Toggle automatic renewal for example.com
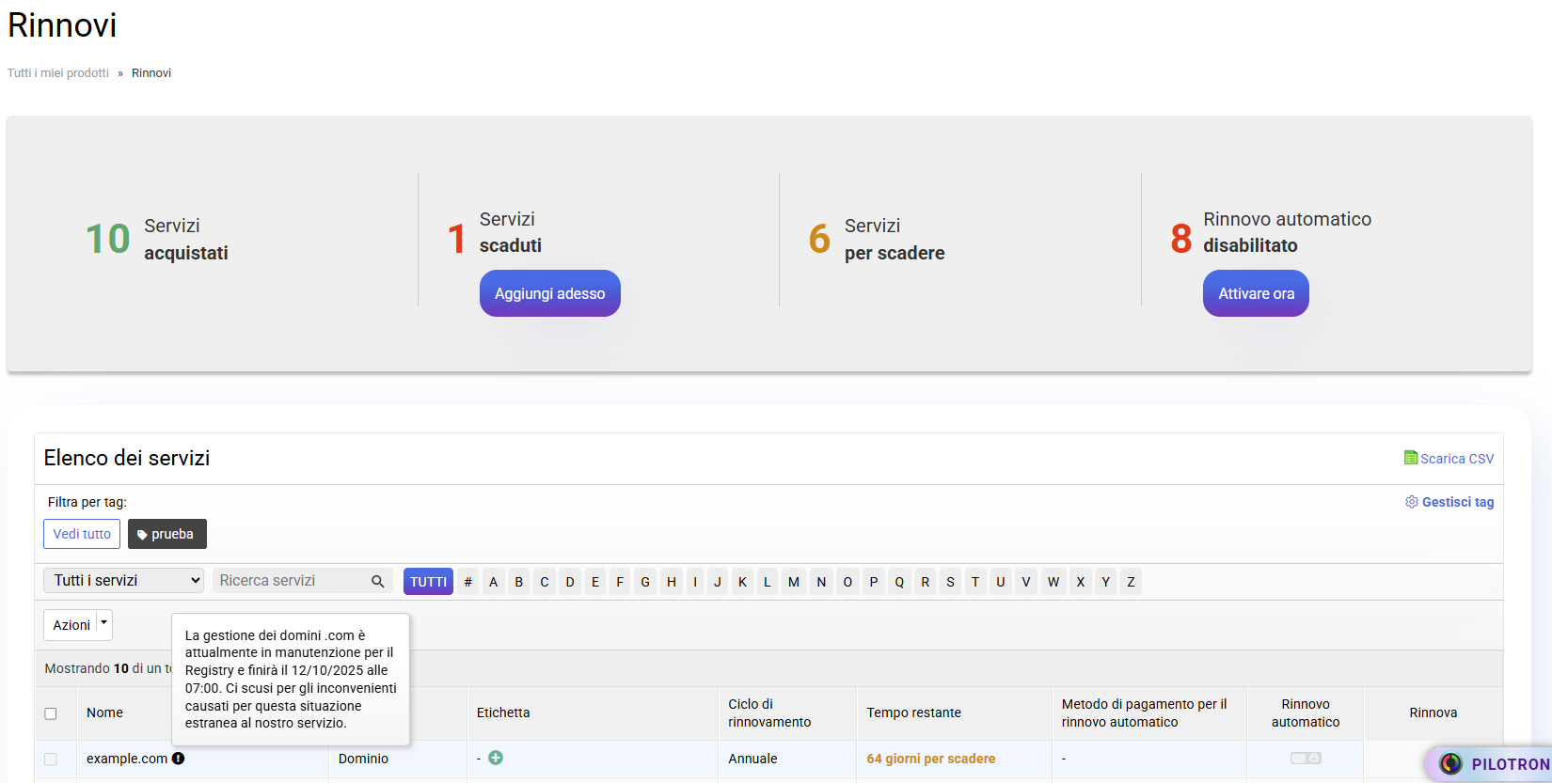This screenshot has height=783, width=1552. click(1305, 758)
